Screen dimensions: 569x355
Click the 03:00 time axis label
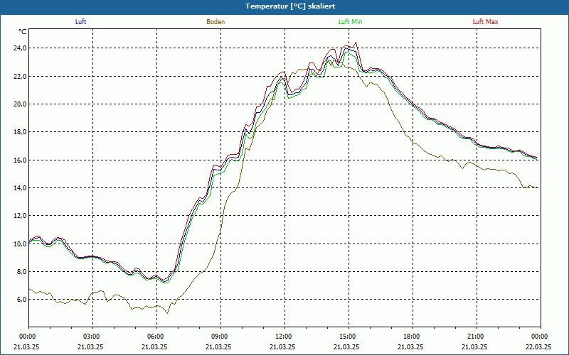tap(93, 337)
